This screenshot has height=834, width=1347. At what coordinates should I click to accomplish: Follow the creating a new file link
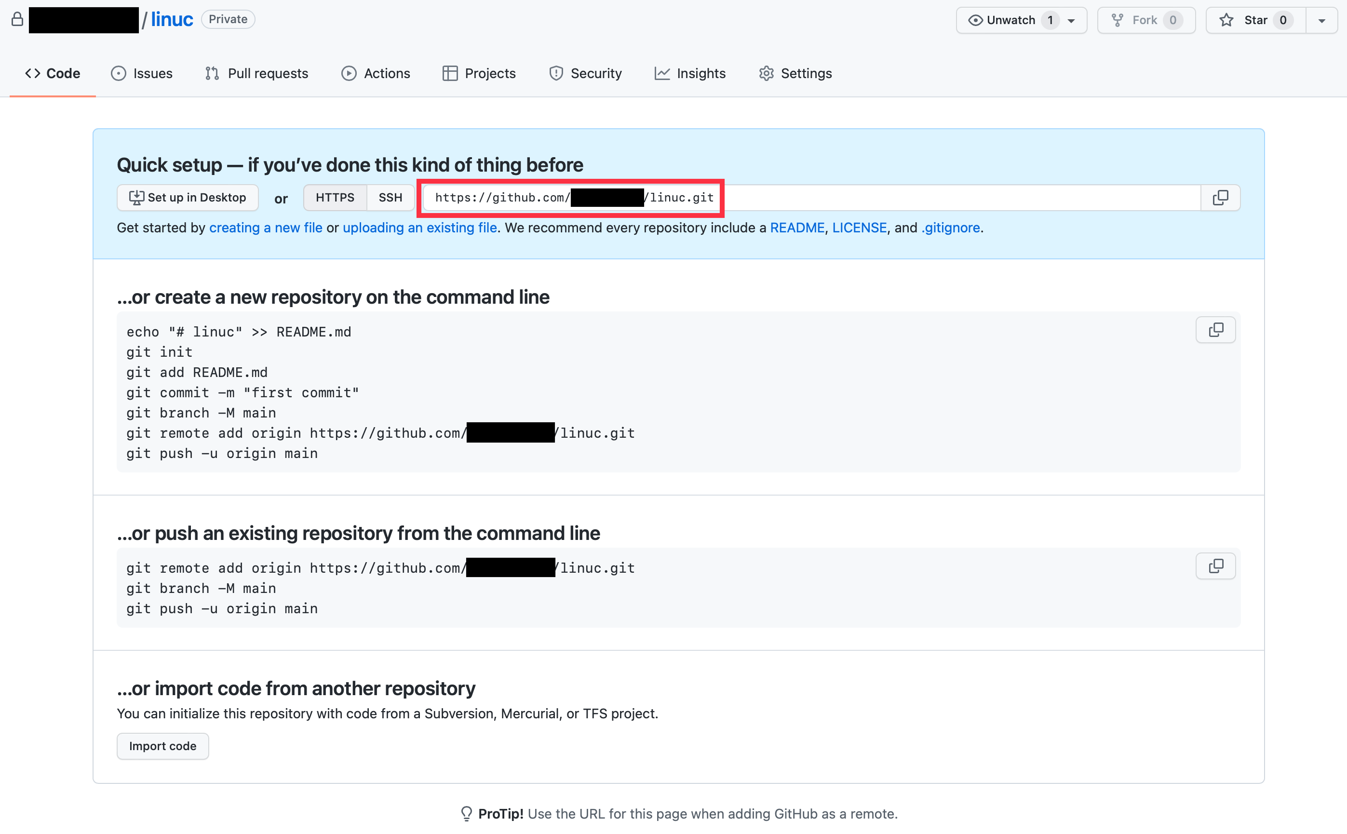265,228
